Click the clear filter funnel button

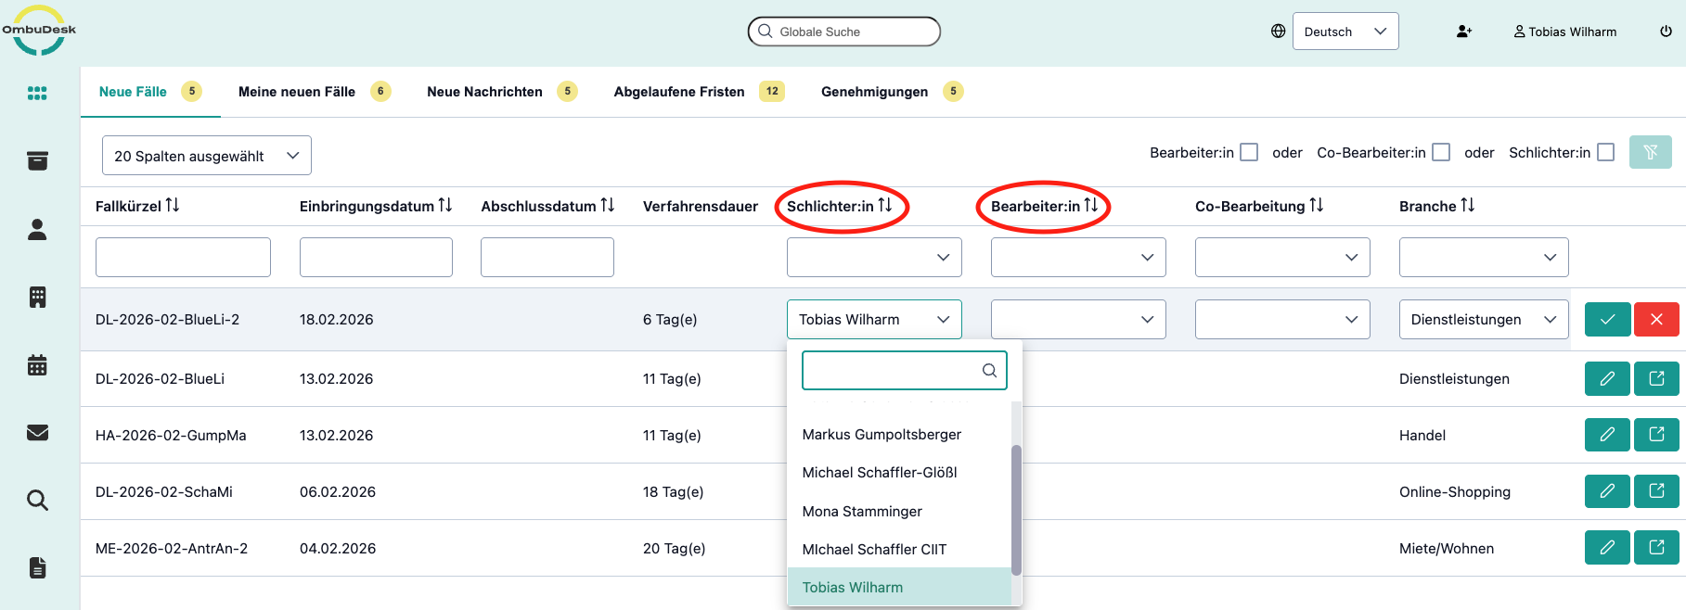click(x=1650, y=152)
